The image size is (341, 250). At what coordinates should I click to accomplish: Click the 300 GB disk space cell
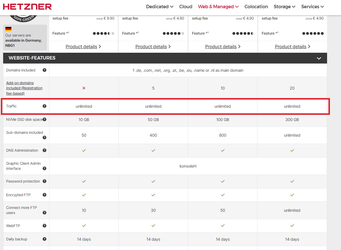pos(292,120)
